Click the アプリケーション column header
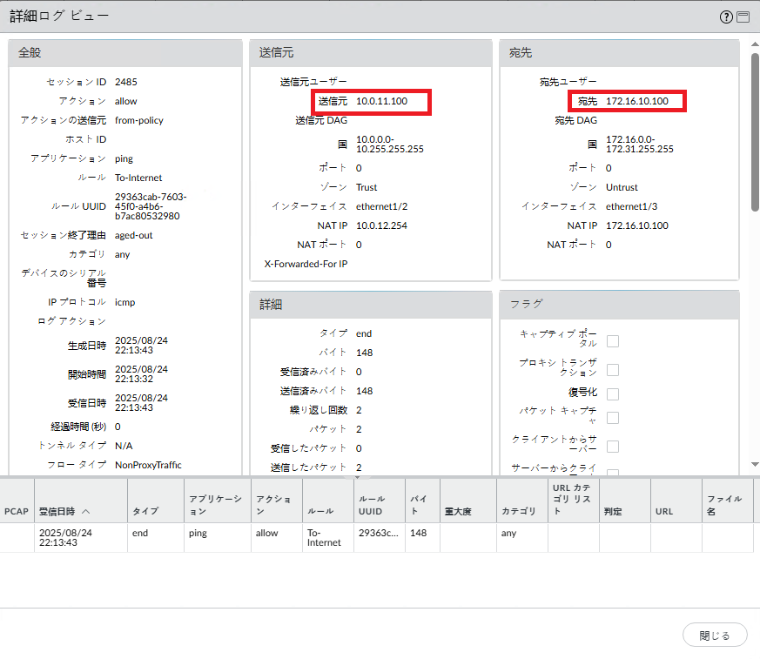Screen dimensions: 760x659 point(215,506)
